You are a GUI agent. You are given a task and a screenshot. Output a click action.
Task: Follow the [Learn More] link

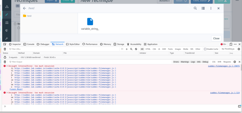point(16,89)
